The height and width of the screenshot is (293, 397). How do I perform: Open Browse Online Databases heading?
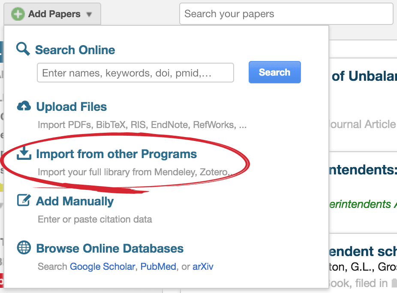coord(110,248)
